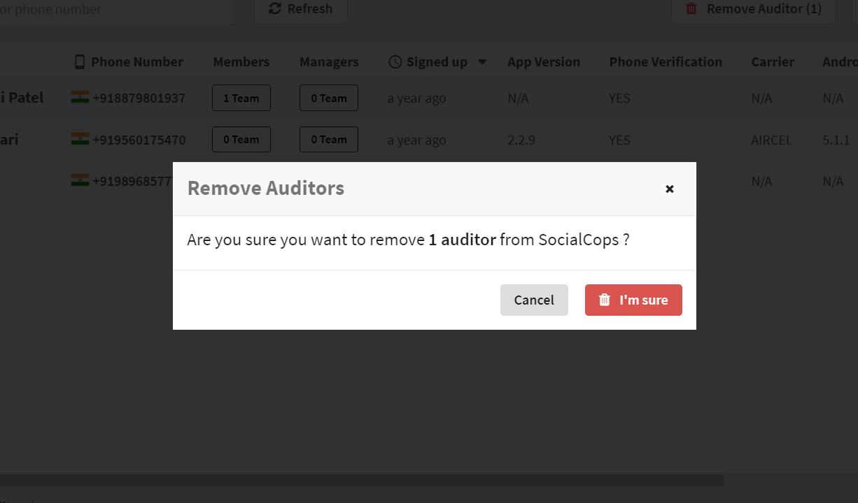Click the App Version column header
This screenshot has width=858, height=503.
coord(544,61)
